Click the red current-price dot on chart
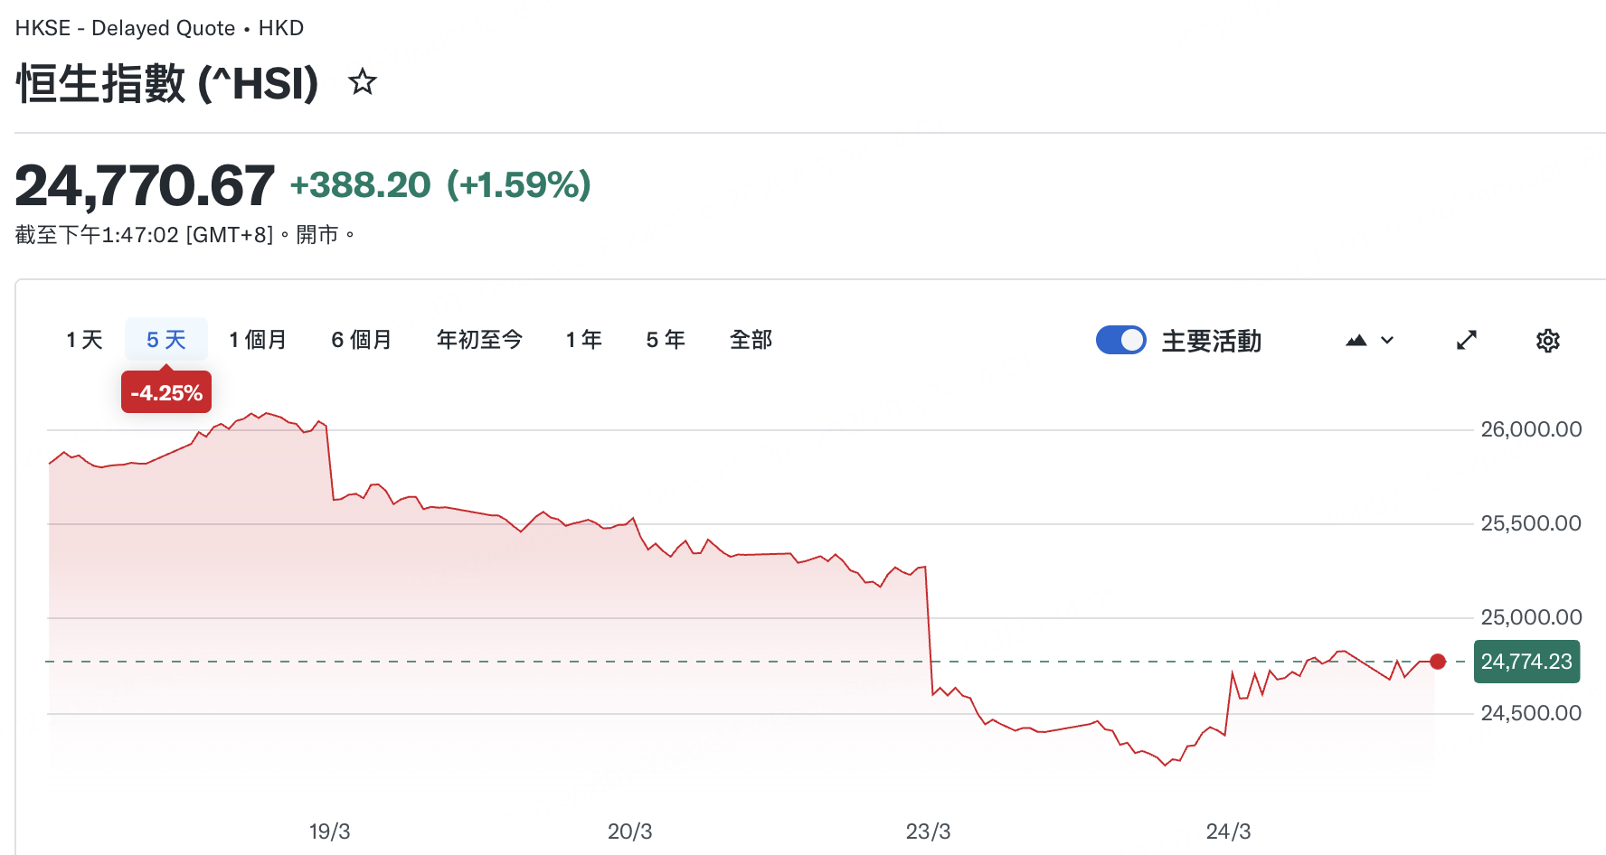This screenshot has width=1606, height=855. [1438, 662]
